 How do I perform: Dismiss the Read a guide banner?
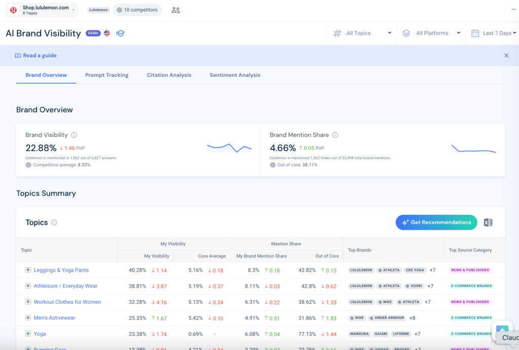pyautogui.click(x=506, y=56)
